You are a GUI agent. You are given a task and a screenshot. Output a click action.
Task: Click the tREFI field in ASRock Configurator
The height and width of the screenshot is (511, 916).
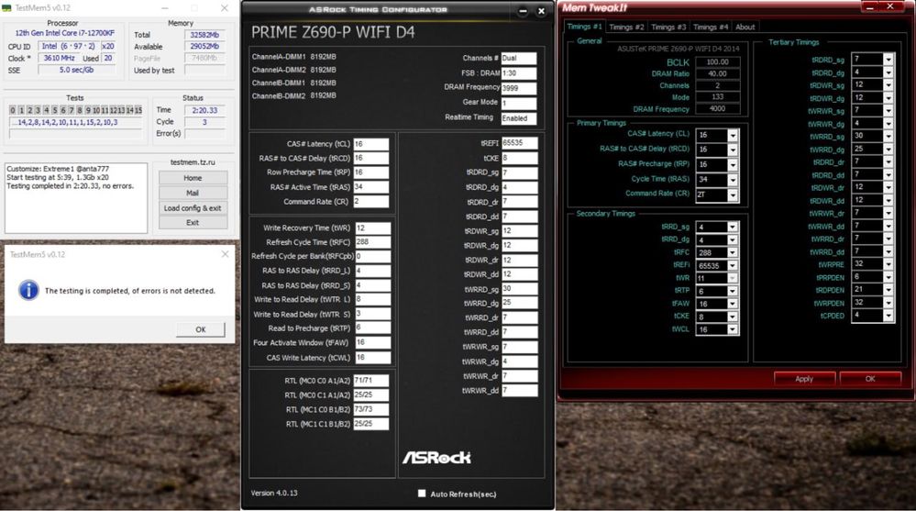519,143
